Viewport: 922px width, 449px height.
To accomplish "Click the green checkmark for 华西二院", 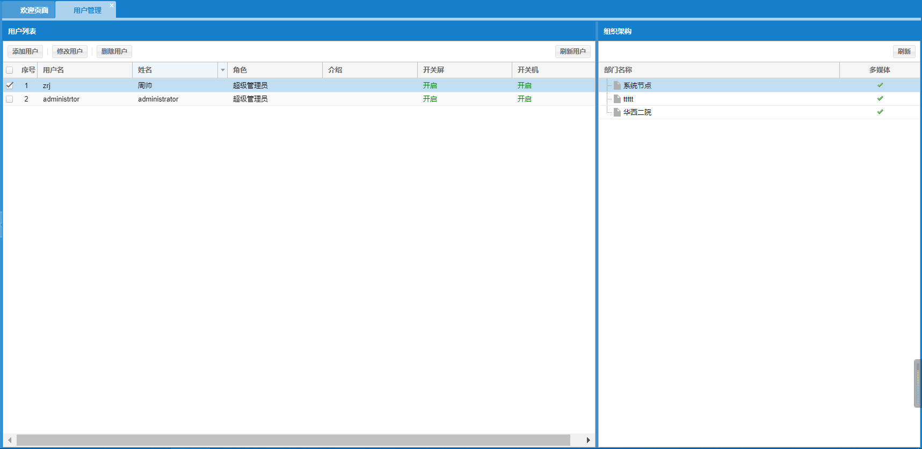I will click(880, 112).
